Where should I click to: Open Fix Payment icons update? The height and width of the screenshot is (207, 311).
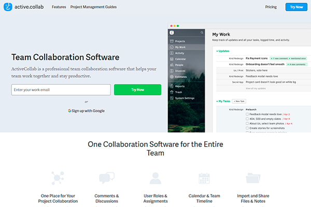[257, 58]
